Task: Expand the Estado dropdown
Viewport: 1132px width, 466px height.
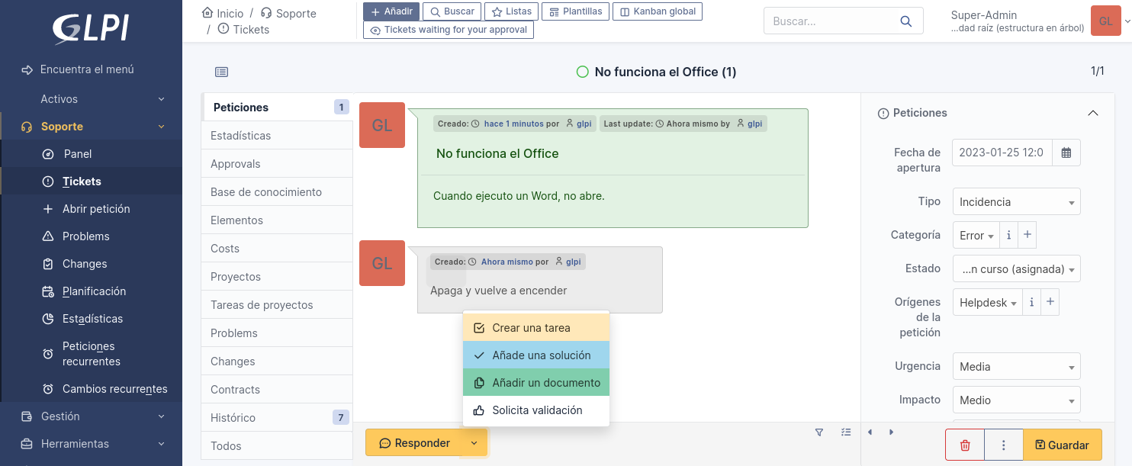Action: coord(1016,268)
